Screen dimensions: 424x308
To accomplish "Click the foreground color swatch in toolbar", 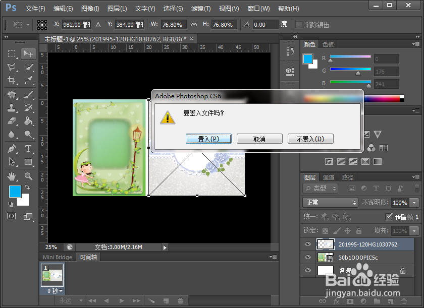I will (15, 191).
